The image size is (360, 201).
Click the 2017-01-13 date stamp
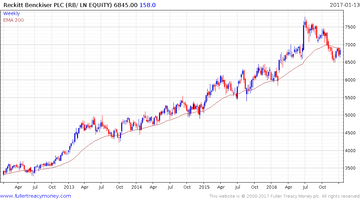345,5
